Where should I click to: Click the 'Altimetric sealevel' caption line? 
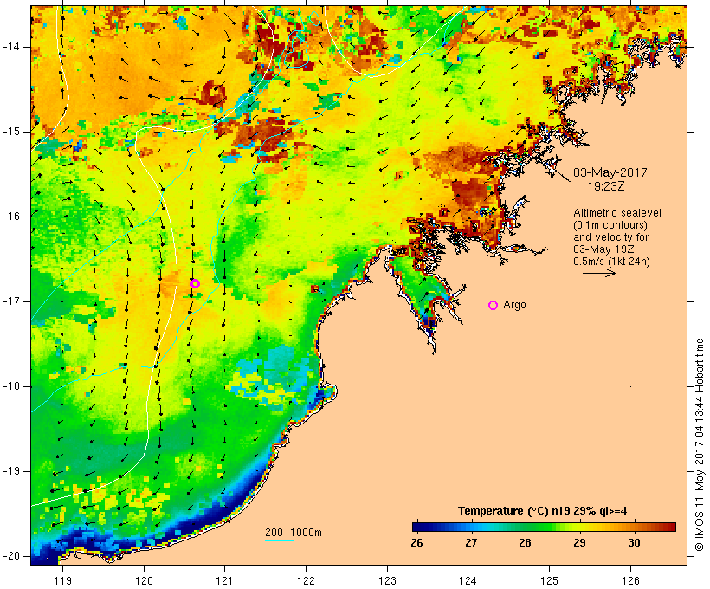(x=617, y=213)
